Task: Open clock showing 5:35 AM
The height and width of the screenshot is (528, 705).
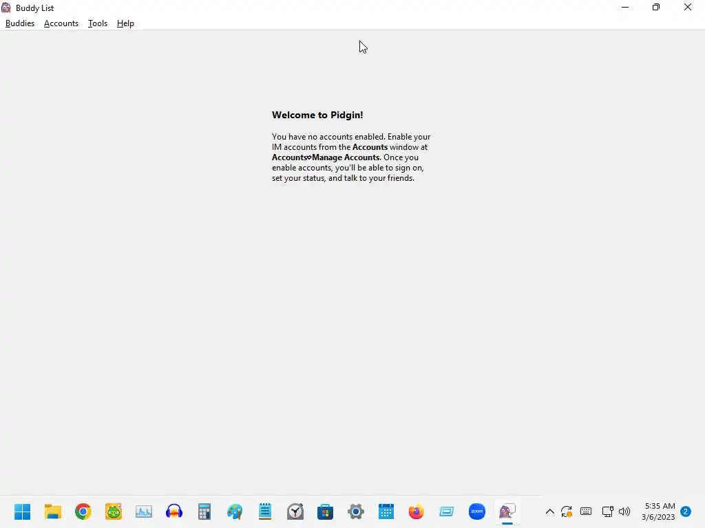Action: pos(659,511)
